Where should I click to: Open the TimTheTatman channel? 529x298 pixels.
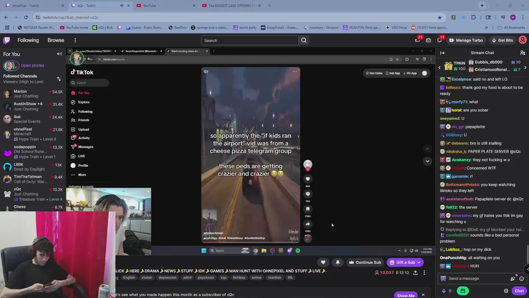pyautogui.click(x=33, y=179)
